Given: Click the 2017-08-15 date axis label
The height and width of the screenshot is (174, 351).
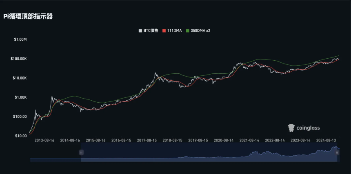Looking at the screenshot, I should click(x=147, y=141).
